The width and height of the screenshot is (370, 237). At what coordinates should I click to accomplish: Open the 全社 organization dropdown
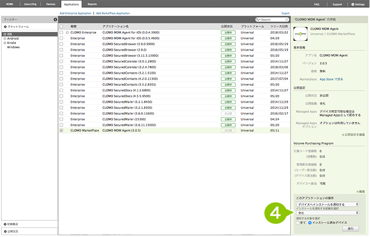[x=328, y=213]
